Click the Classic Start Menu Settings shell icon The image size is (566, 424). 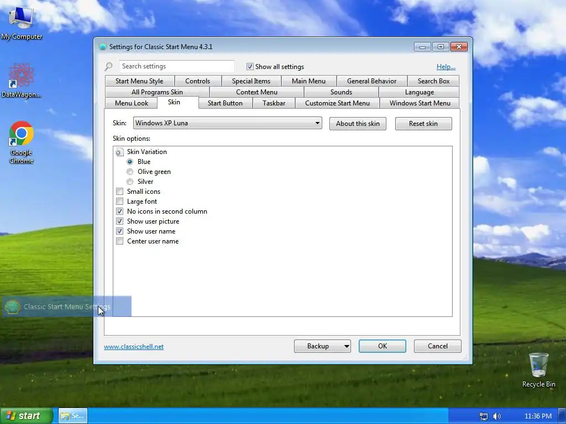[13, 307]
